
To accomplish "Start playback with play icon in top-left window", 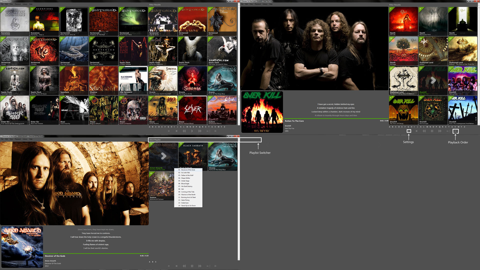I will pyautogui.click(x=192, y=131).
